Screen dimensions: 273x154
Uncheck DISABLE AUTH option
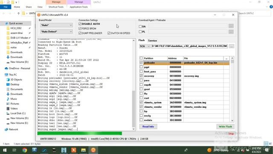80,24
